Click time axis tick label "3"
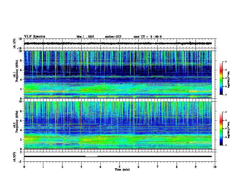Screen dimensions: 242x187 (81, 167)
